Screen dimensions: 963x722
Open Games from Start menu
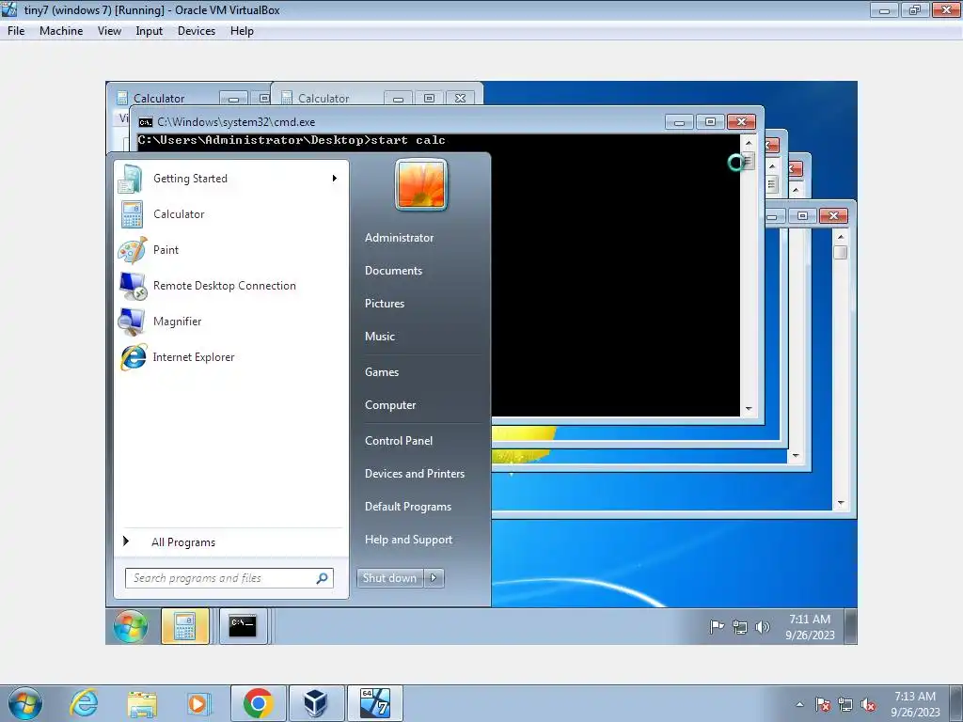[382, 372]
